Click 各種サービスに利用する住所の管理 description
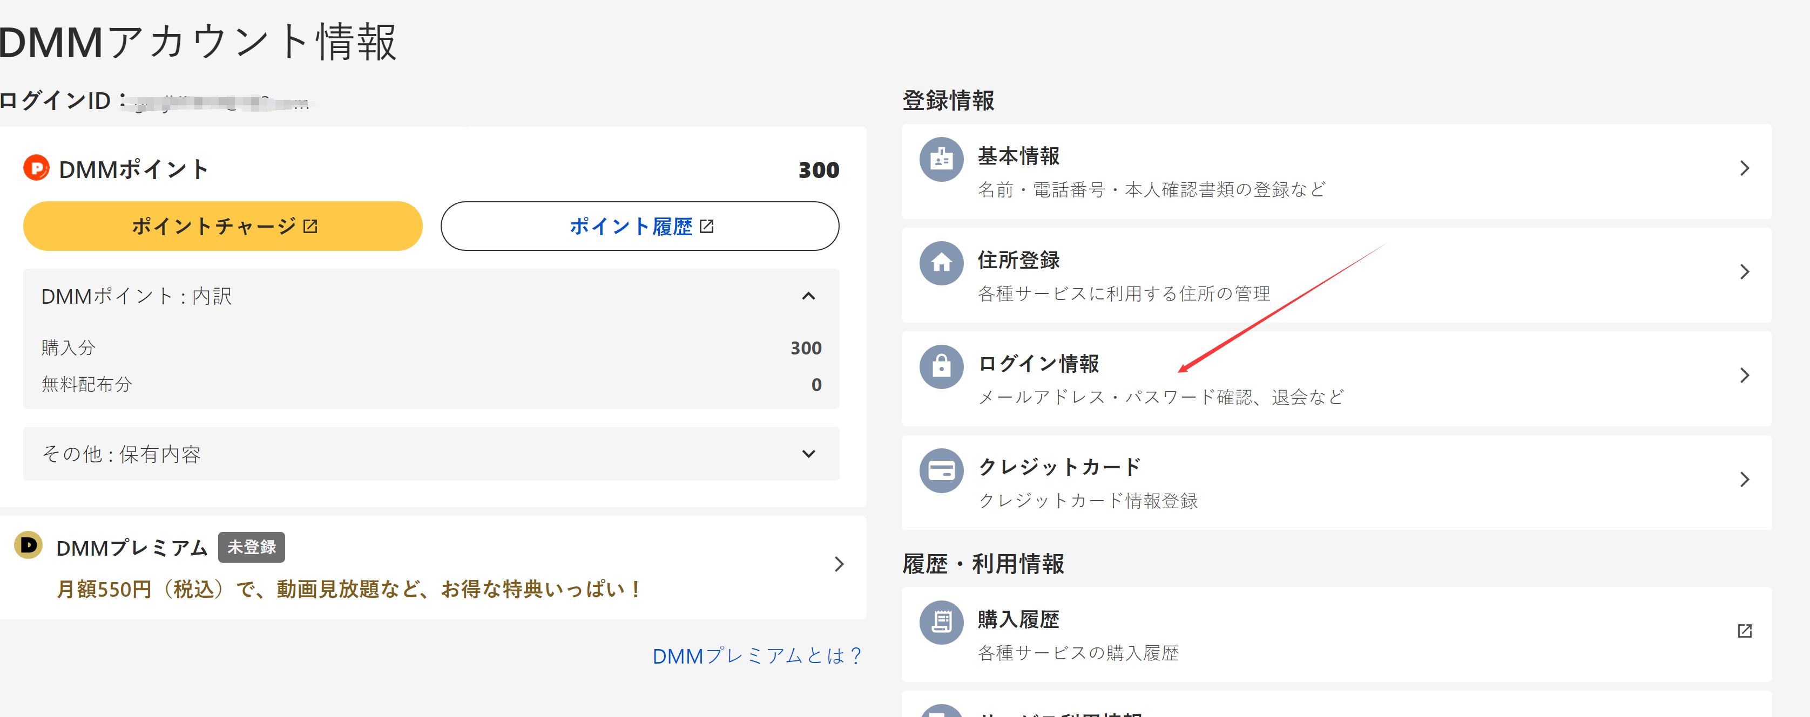 click(x=1124, y=293)
